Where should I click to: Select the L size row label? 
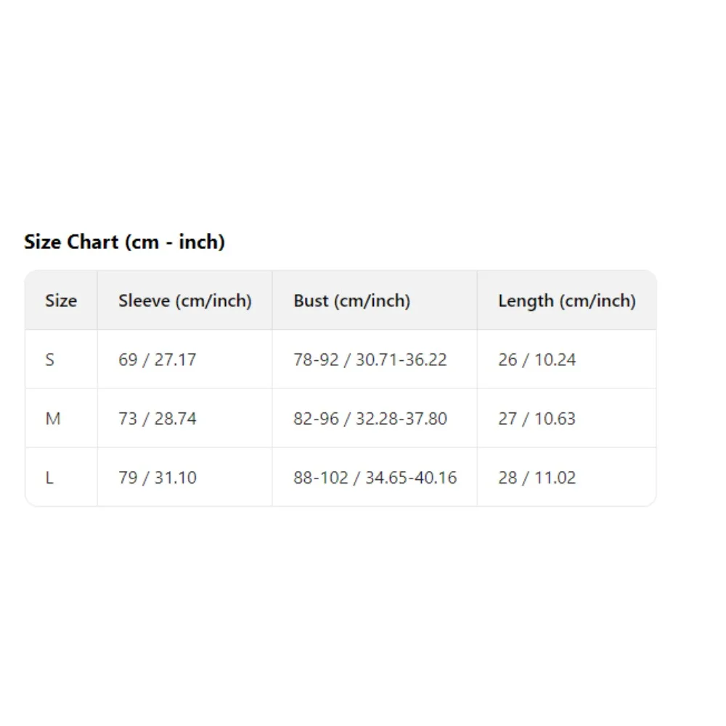[x=49, y=478]
